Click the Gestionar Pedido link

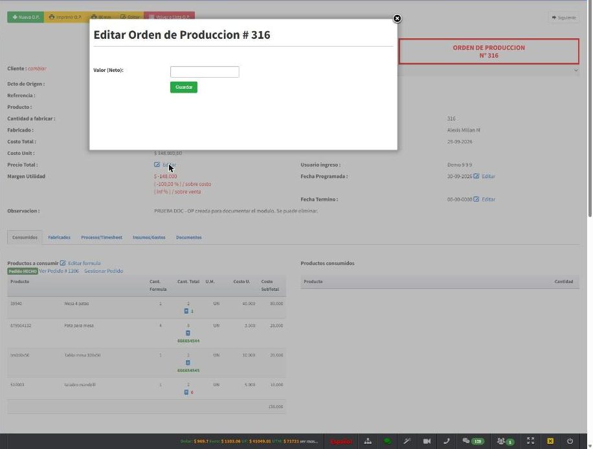tap(104, 271)
